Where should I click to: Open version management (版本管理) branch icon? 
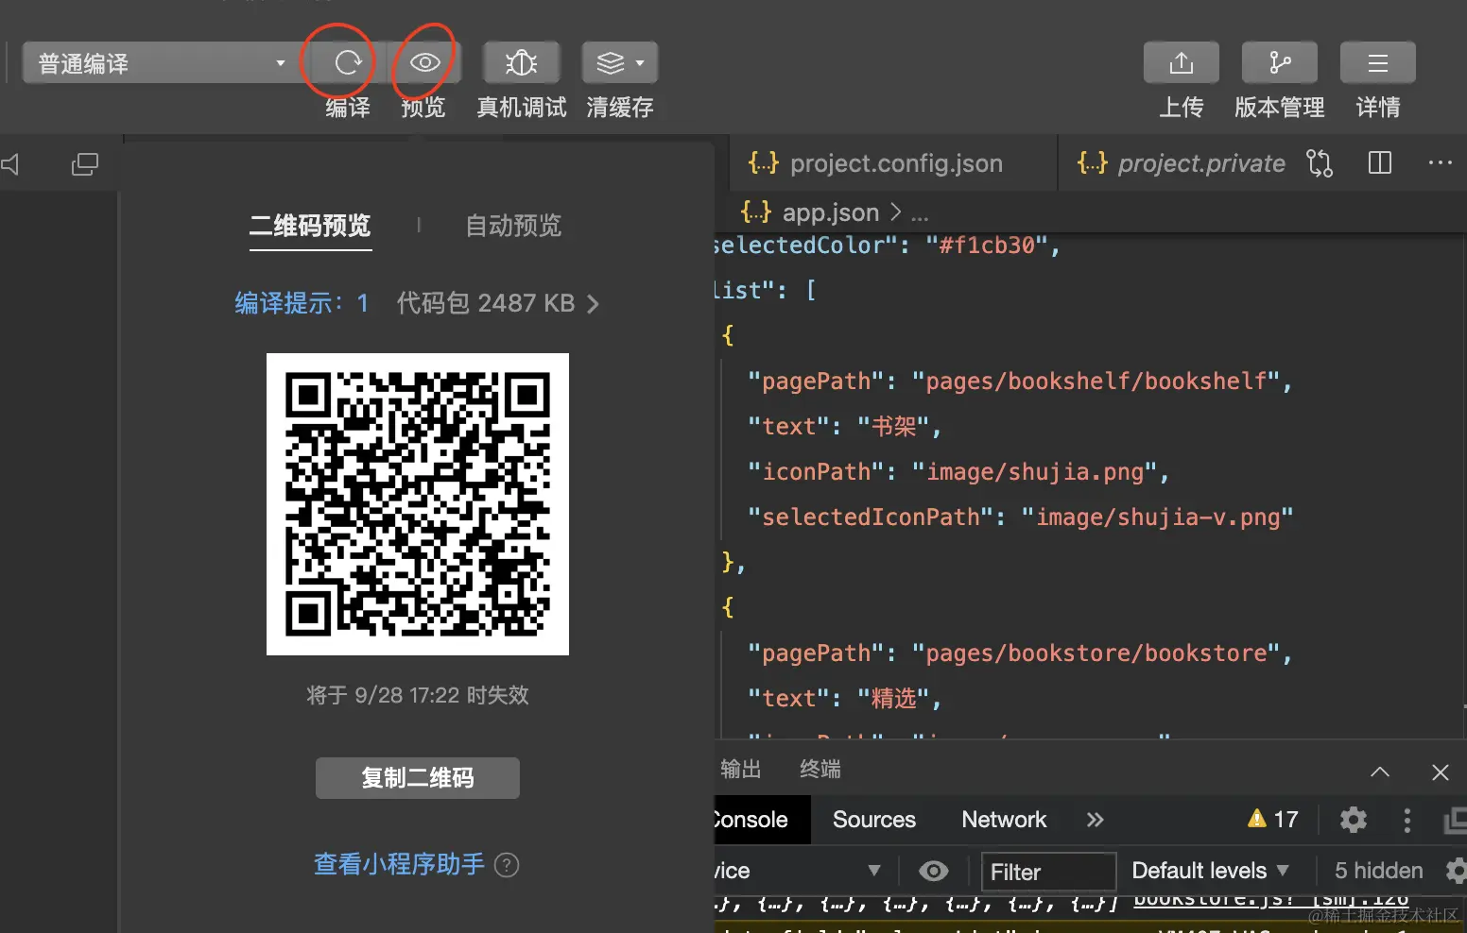pos(1280,62)
